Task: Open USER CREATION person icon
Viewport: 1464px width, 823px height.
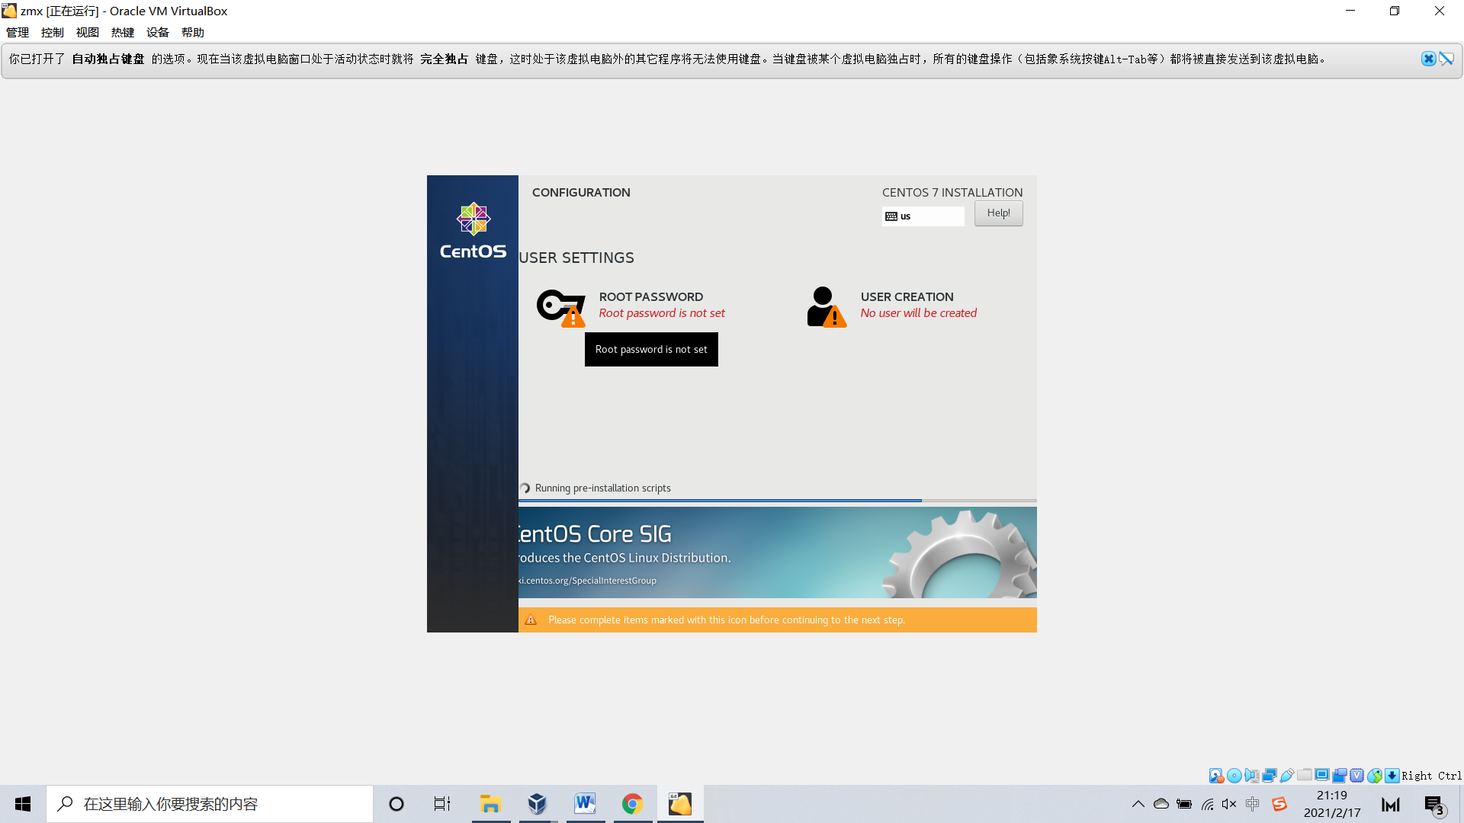Action: tap(826, 307)
